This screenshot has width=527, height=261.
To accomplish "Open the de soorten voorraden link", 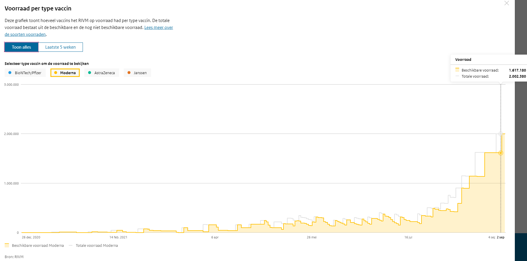I will 25,34.
